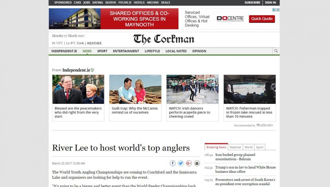Image resolution: width=330 pixels, height=187 pixels.
Task: Read 'Blessed are the peacemakers' headline
Action: (78, 112)
